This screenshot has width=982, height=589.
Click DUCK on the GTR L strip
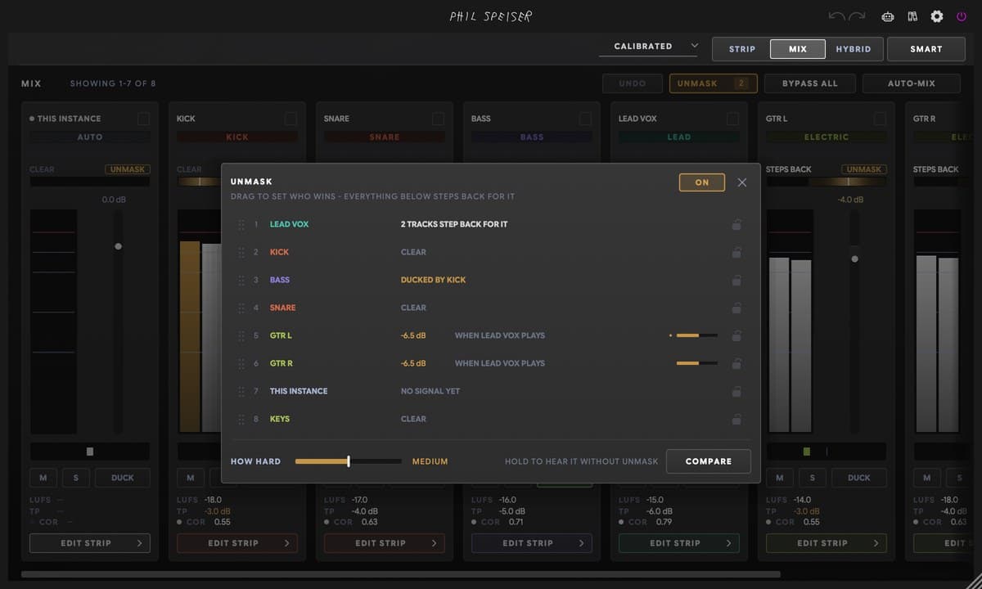point(859,478)
